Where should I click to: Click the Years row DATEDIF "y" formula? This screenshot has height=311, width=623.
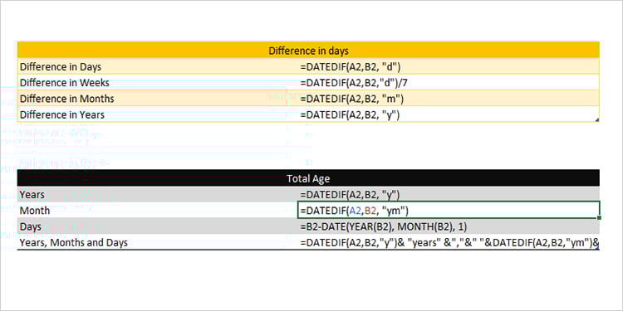(449, 194)
